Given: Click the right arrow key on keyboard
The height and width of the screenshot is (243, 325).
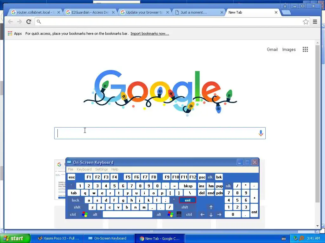Looking at the screenshot, I should point(219,215).
